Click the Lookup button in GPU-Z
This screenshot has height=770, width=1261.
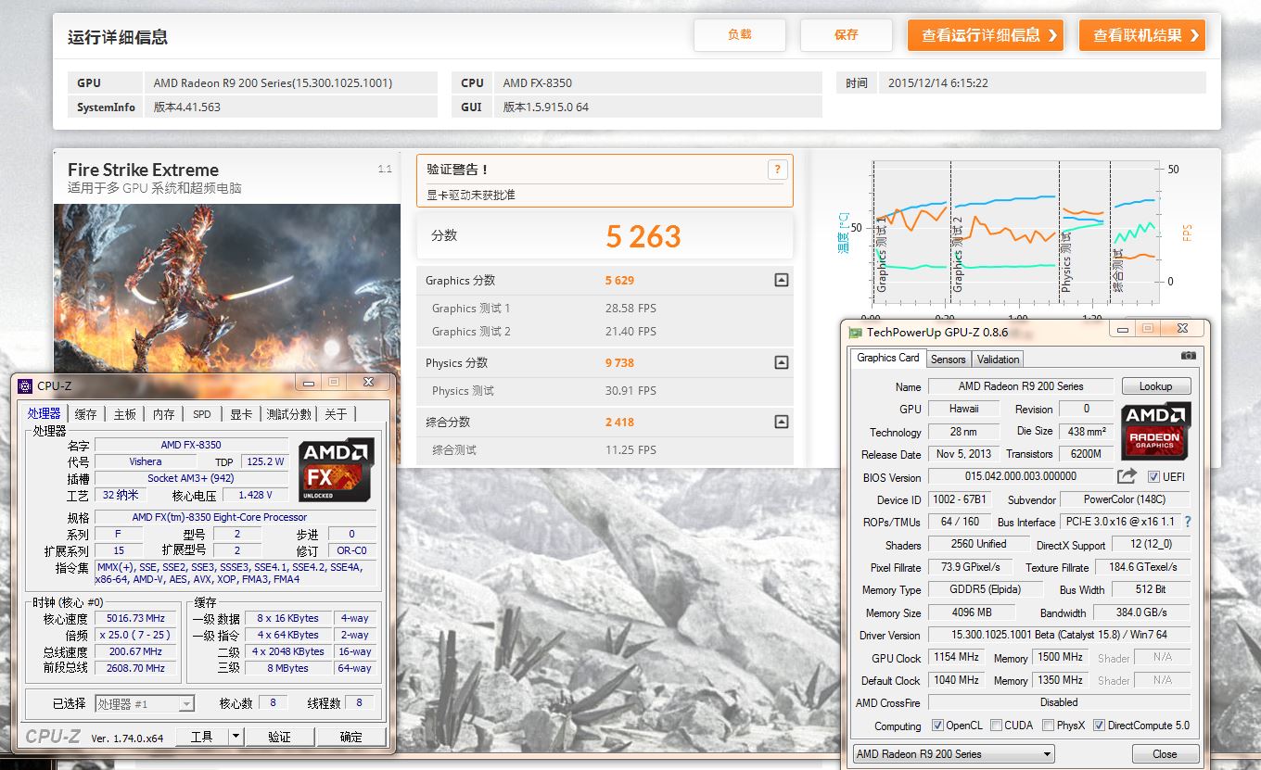pos(1156,386)
